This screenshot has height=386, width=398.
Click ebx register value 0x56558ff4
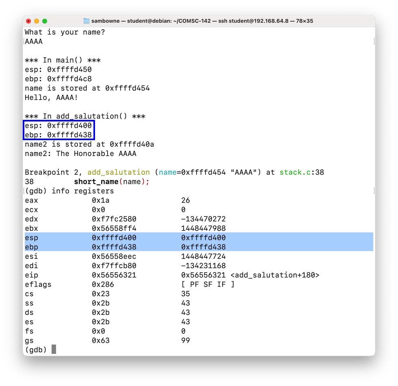pyautogui.click(x=114, y=228)
